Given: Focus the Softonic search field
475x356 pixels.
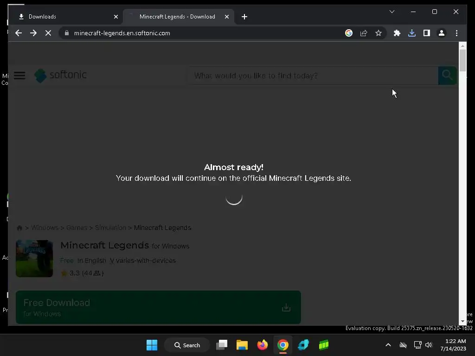Looking at the screenshot, I should pyautogui.click(x=314, y=76).
